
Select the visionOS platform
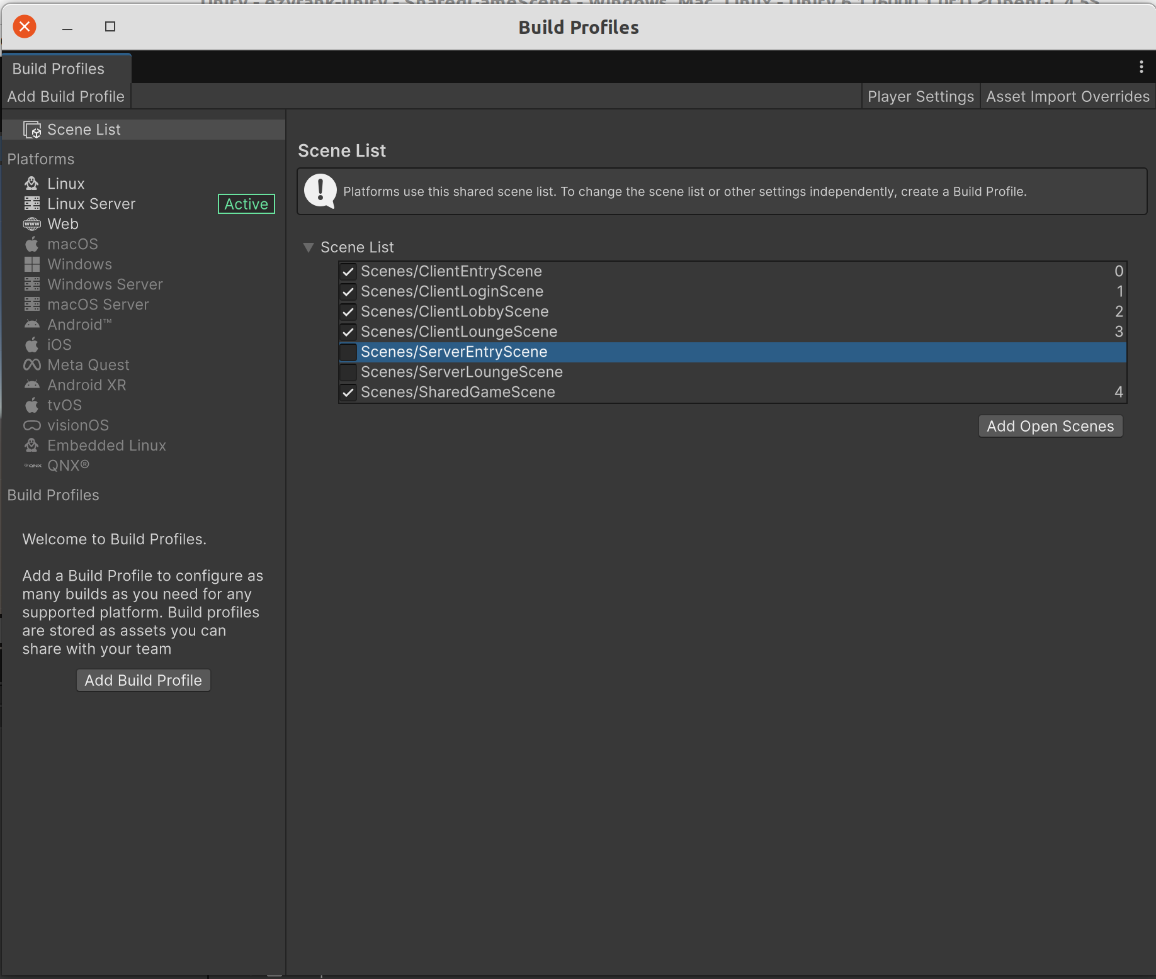(x=77, y=425)
